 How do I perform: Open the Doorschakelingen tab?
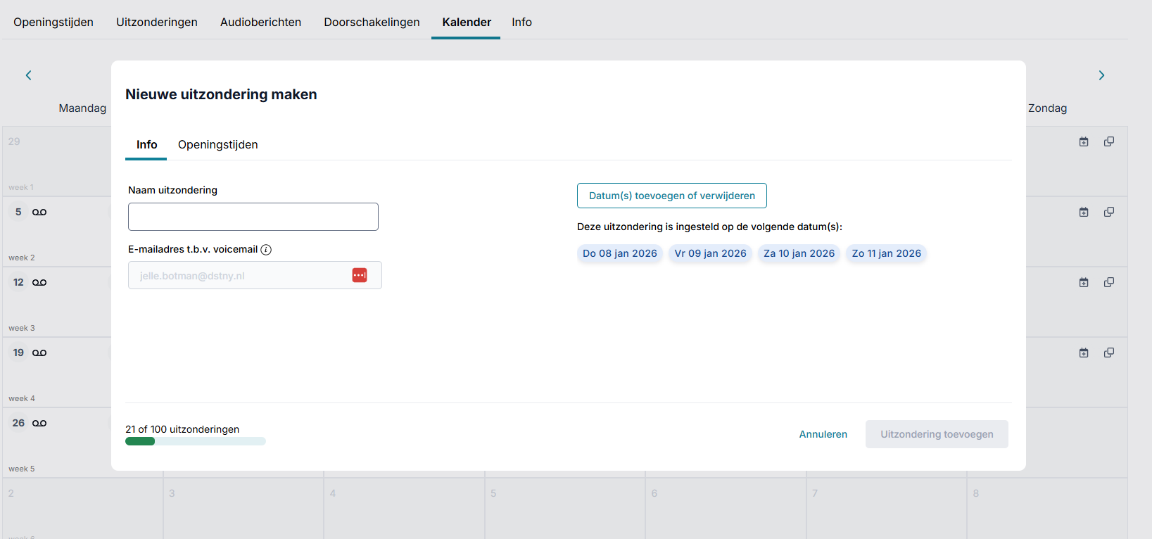tap(372, 22)
